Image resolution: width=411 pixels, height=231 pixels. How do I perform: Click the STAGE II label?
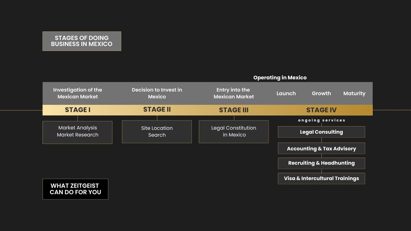(157, 109)
